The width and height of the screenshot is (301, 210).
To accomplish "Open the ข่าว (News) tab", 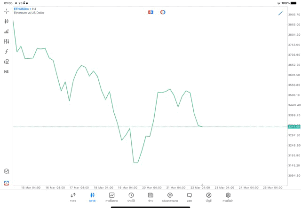I will pyautogui.click(x=150, y=197).
